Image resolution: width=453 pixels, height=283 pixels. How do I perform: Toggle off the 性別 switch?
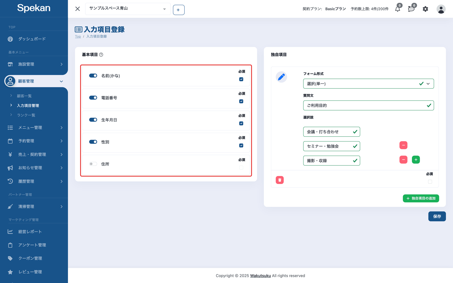tap(93, 142)
